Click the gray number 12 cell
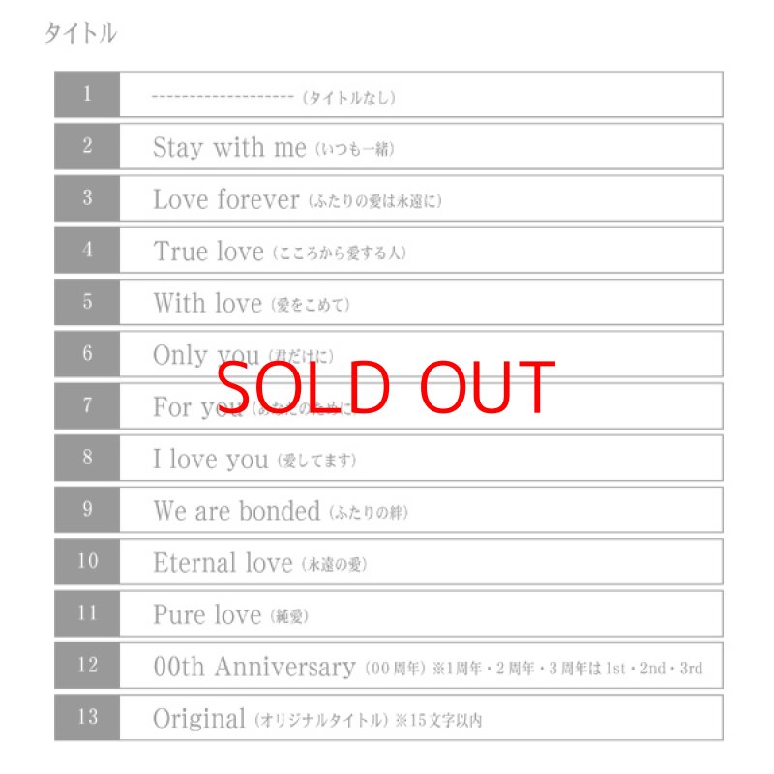Image resolution: width=774 pixels, height=774 pixels. coord(87,666)
